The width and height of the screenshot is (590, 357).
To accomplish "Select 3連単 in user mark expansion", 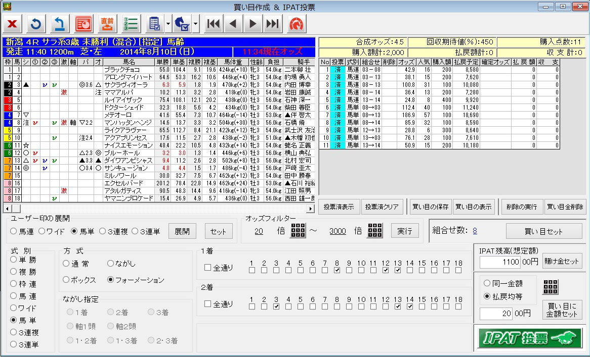I will [135, 231].
